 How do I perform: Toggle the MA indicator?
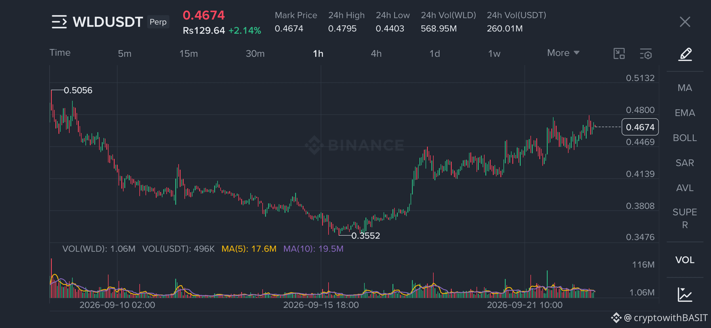click(x=685, y=88)
